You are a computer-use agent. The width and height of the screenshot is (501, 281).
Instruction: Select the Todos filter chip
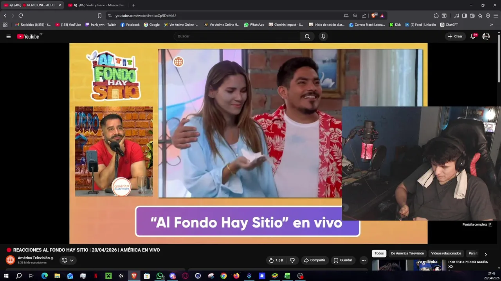coord(379,253)
